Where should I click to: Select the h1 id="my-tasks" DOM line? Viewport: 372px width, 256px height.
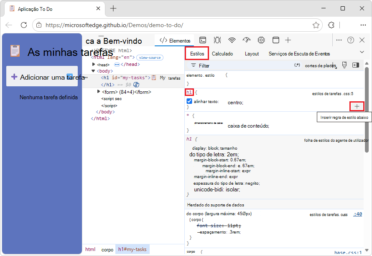[x=133, y=78]
